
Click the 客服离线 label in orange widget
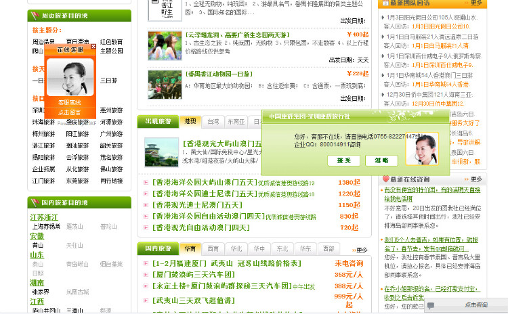[x=70, y=102]
